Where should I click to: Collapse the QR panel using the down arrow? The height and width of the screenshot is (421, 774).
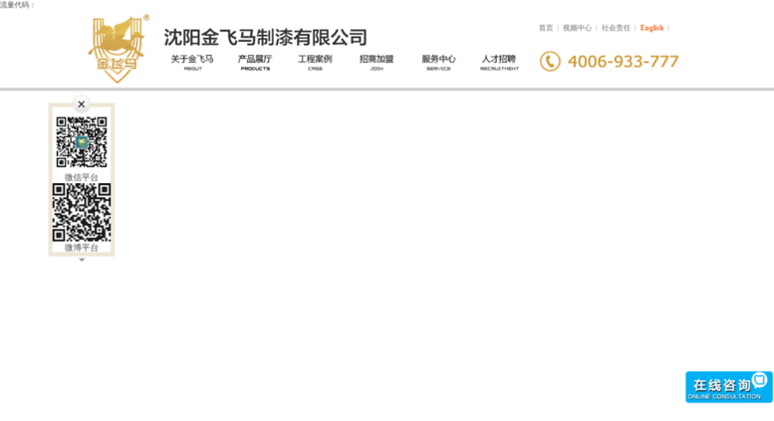pos(82,260)
